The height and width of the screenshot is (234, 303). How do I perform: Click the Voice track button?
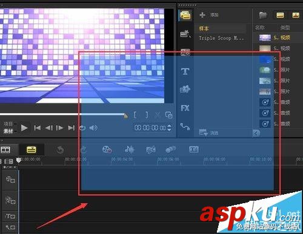[10, 228]
